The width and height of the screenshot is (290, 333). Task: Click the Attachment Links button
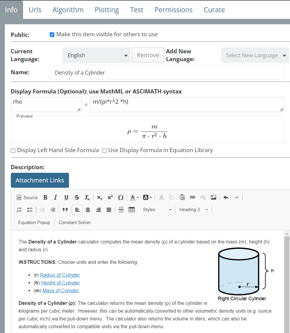(x=40, y=180)
